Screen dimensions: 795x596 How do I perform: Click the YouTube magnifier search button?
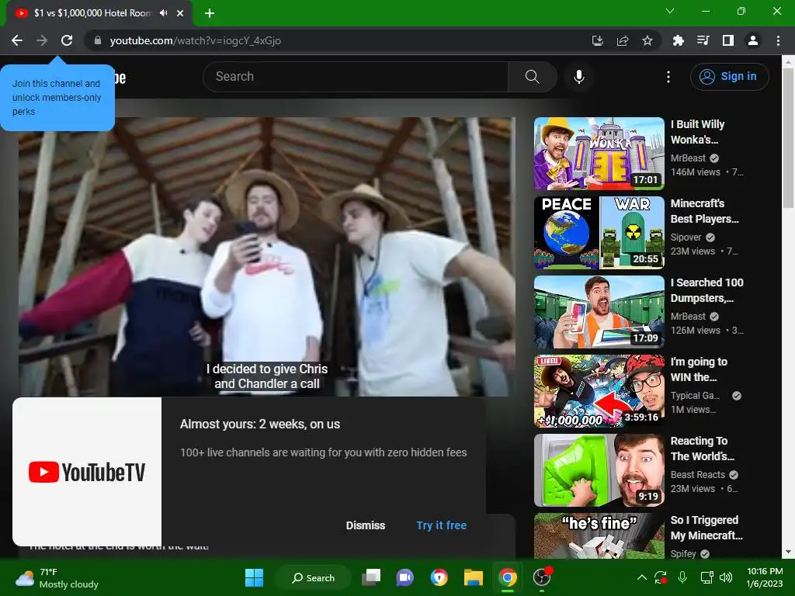click(x=533, y=77)
